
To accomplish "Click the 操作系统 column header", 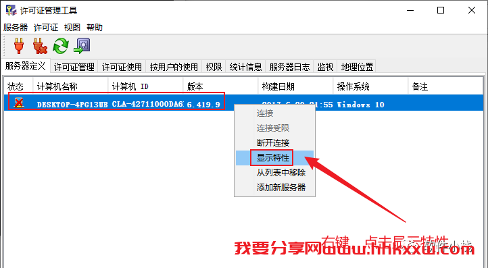I will pyautogui.click(x=370, y=86).
